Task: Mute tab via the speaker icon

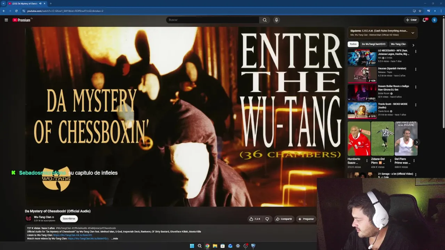Action: [40, 3]
